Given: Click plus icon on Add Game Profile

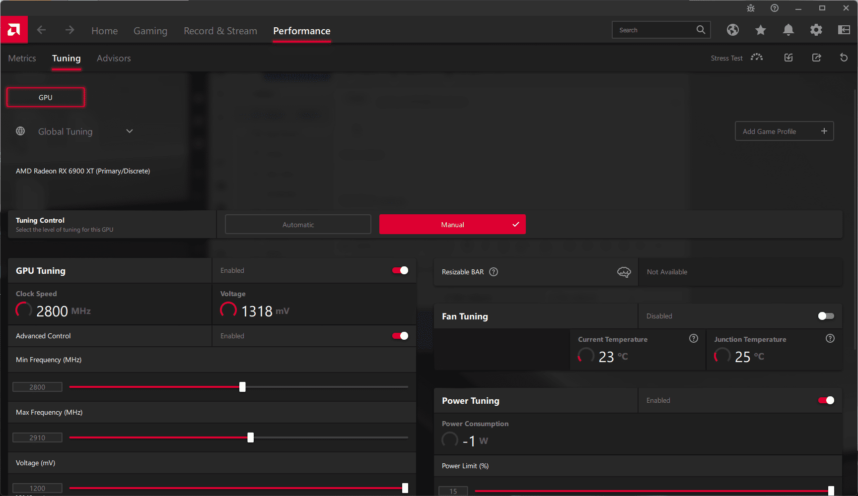Looking at the screenshot, I should click(824, 131).
